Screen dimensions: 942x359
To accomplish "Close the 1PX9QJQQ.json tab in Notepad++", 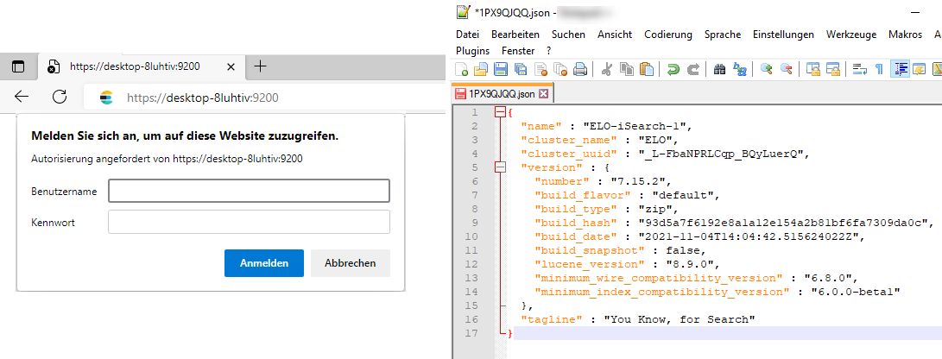I will [543, 94].
